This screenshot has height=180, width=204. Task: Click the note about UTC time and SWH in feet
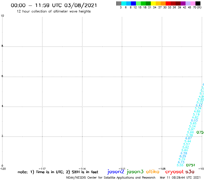point(58,172)
